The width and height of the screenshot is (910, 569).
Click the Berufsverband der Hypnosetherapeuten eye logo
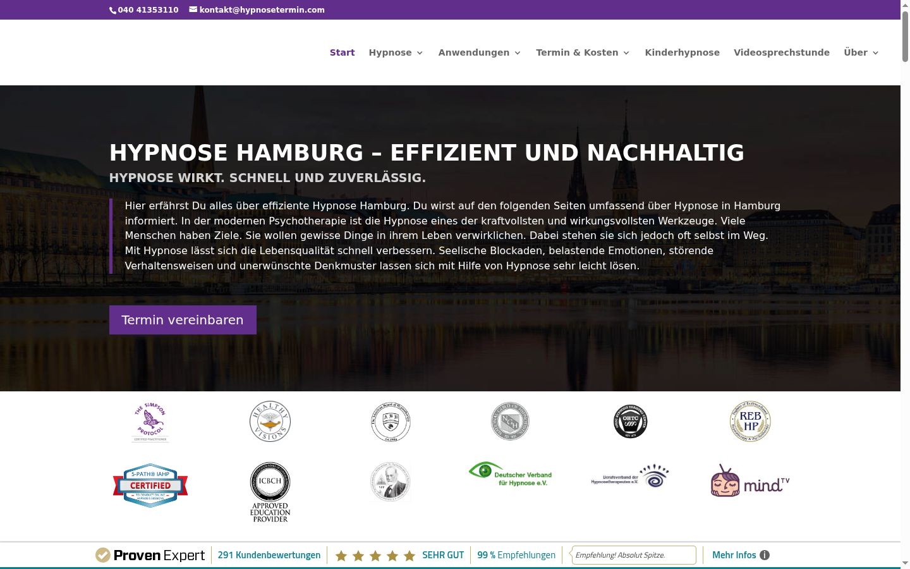630,476
